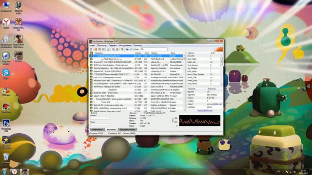This screenshot has height=175, width=312.
Task: Click the ping history graph
Action: (199, 121)
